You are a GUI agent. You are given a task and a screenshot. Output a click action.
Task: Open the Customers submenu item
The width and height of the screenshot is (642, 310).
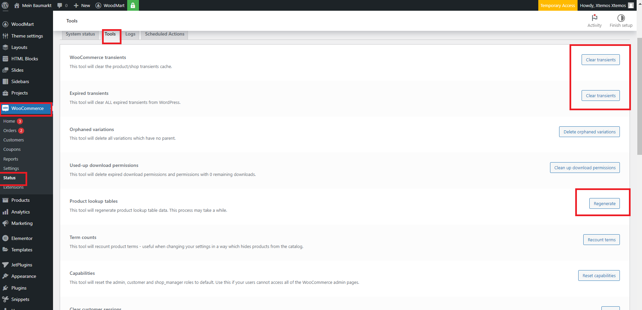point(13,140)
